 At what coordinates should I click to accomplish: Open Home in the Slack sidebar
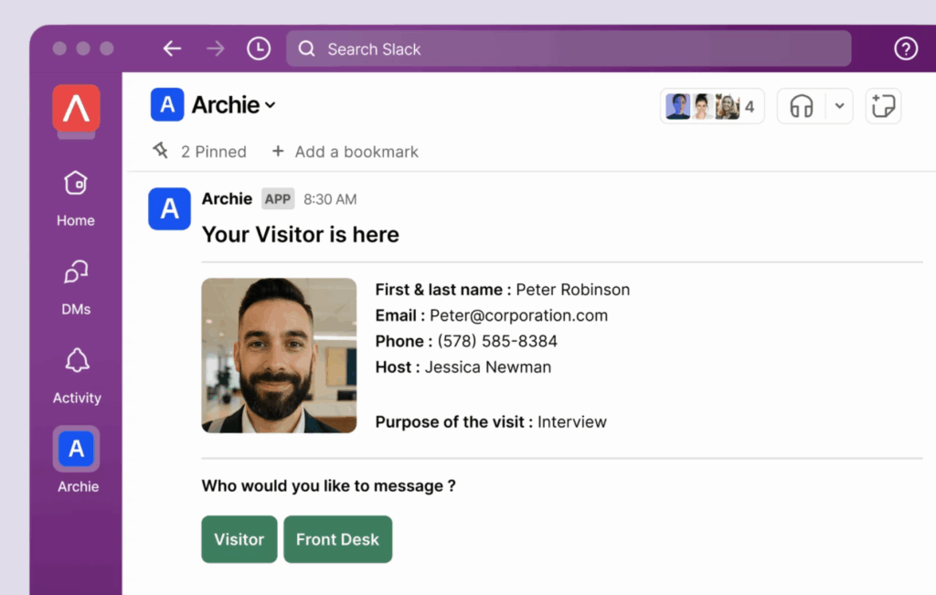pos(75,195)
